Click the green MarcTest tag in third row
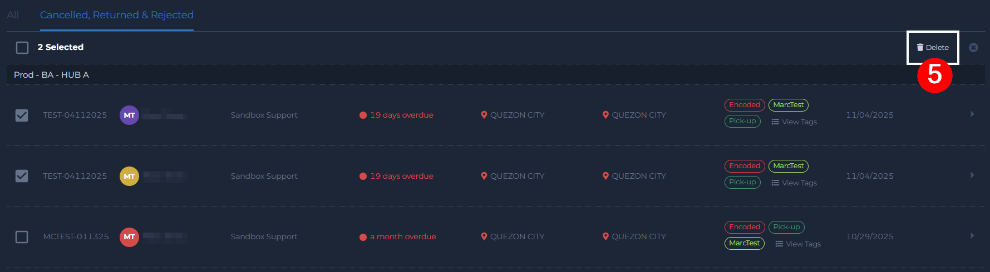 click(x=745, y=243)
